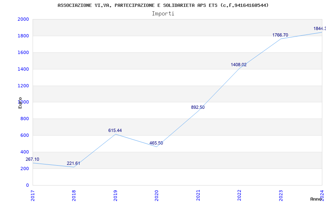Click the 600 y-axis tick label

pos(24,136)
